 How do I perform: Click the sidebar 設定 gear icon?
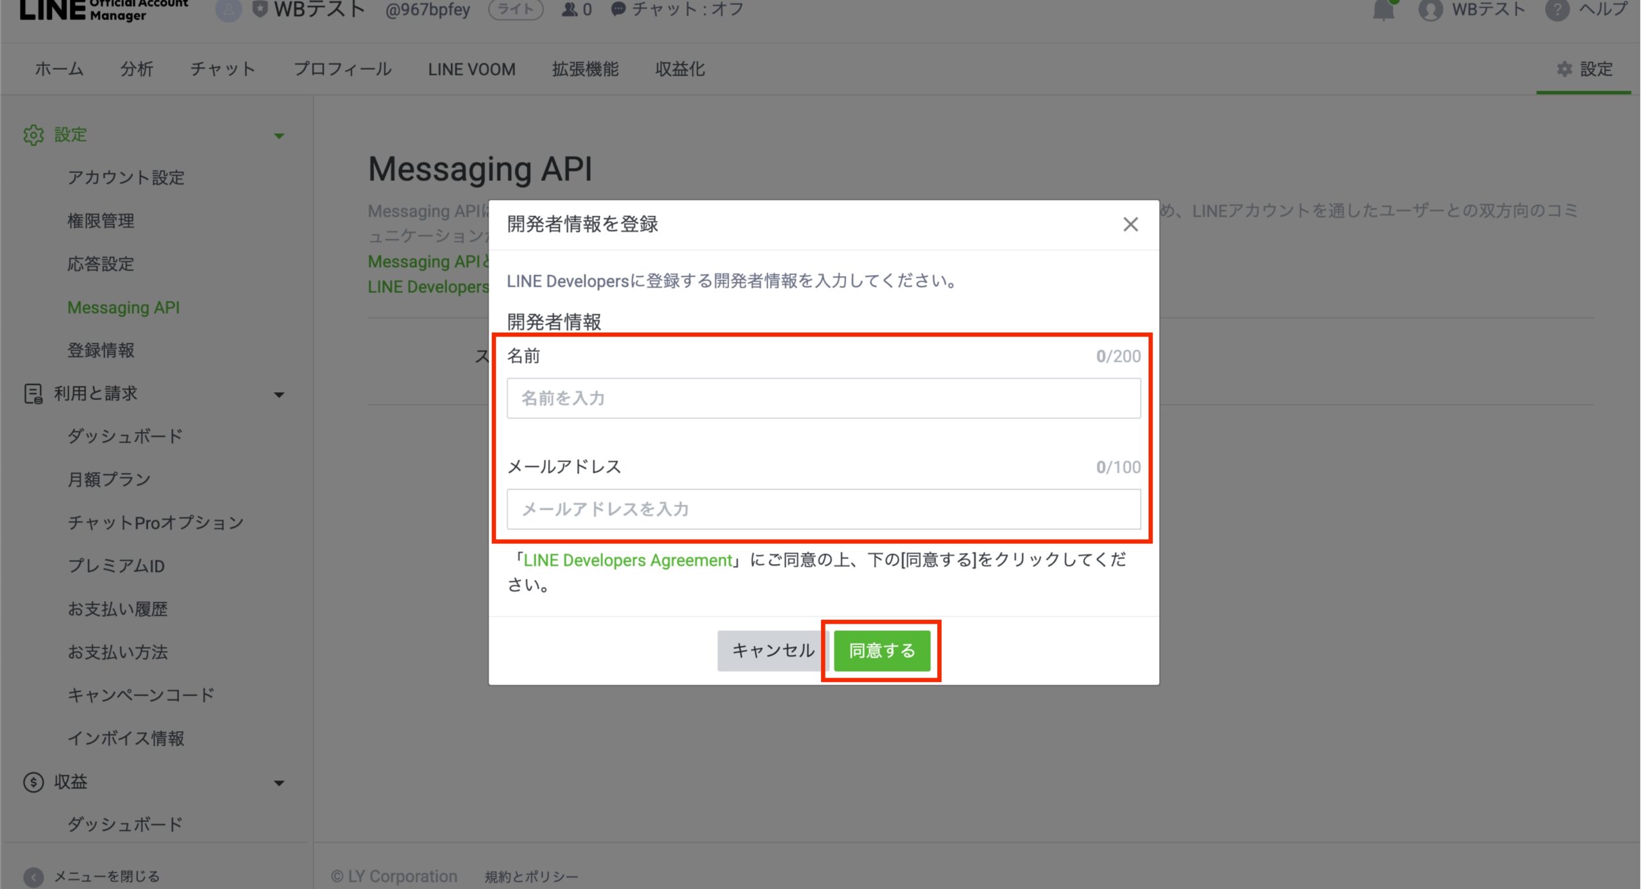pyautogui.click(x=33, y=135)
